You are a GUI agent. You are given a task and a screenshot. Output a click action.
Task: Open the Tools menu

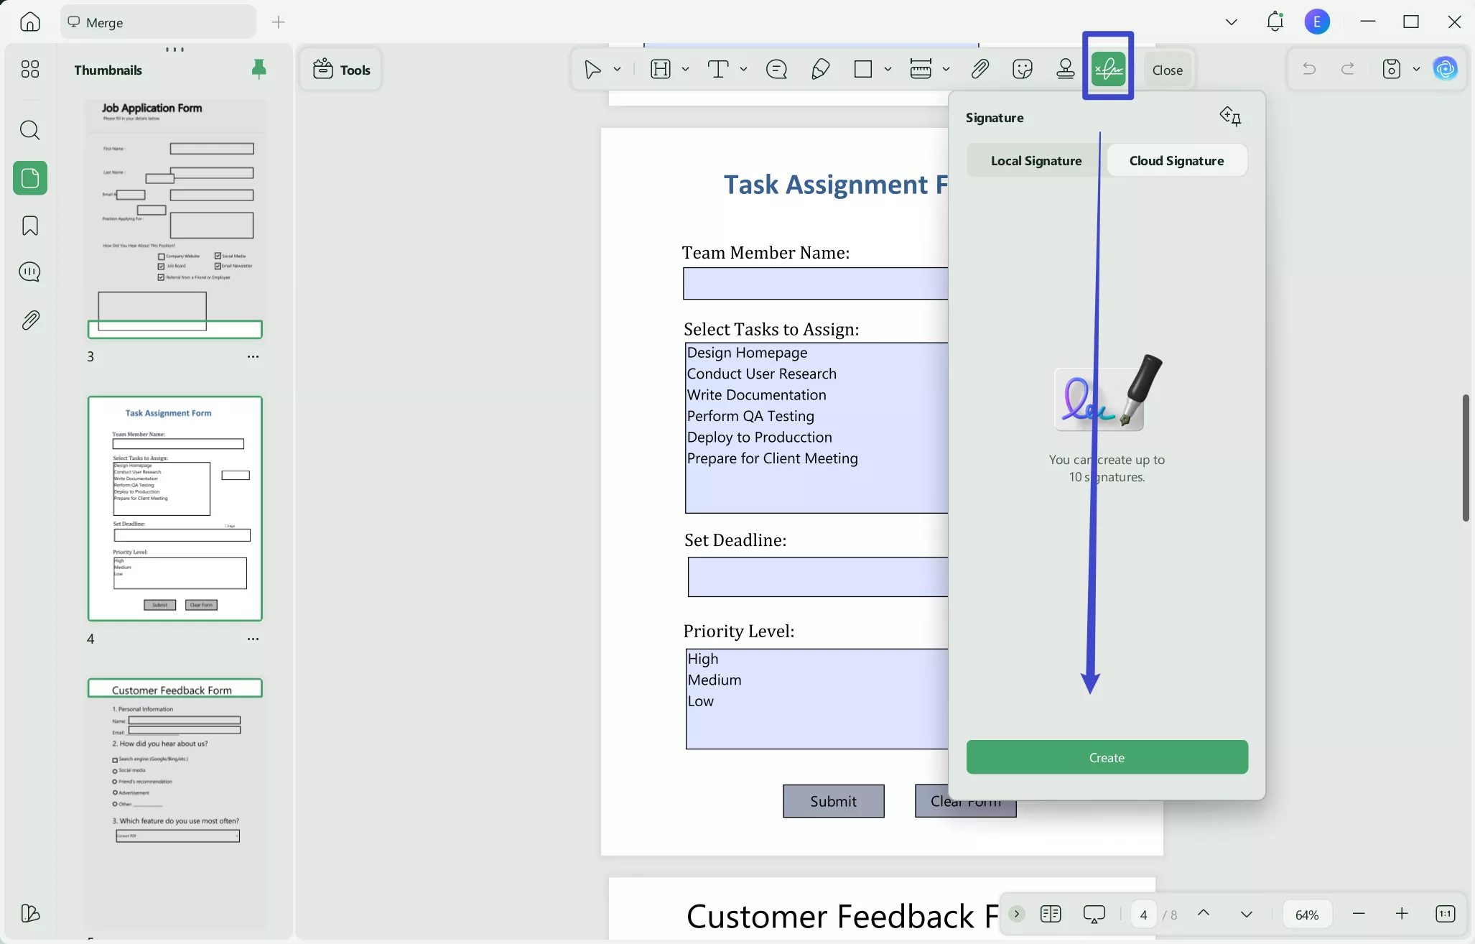340,69
